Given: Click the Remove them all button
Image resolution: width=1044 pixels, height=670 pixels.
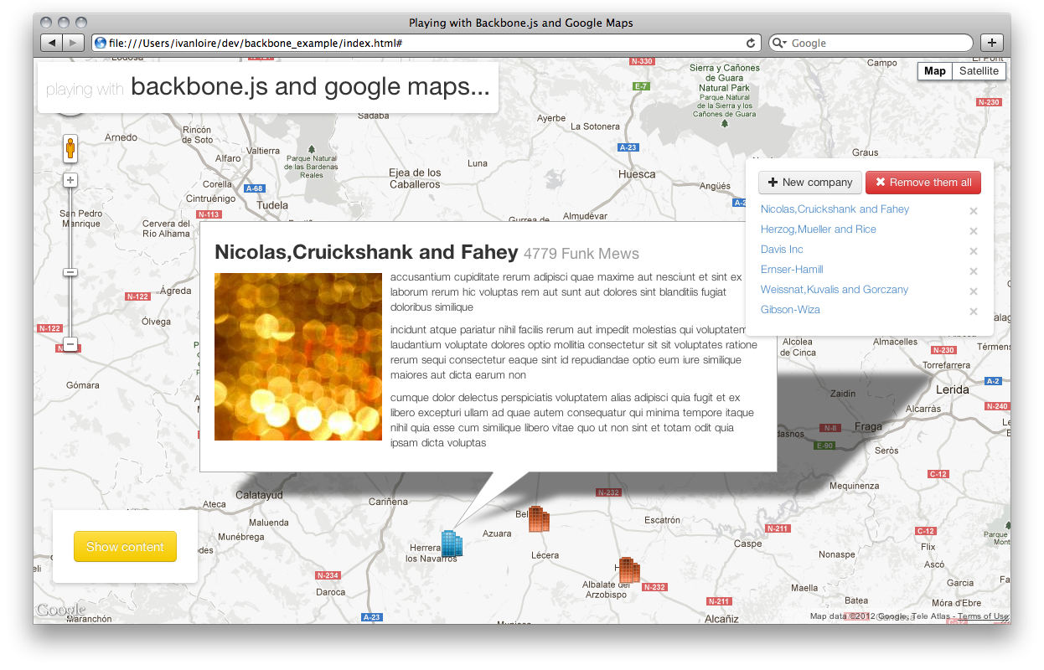Looking at the screenshot, I should click(x=923, y=183).
